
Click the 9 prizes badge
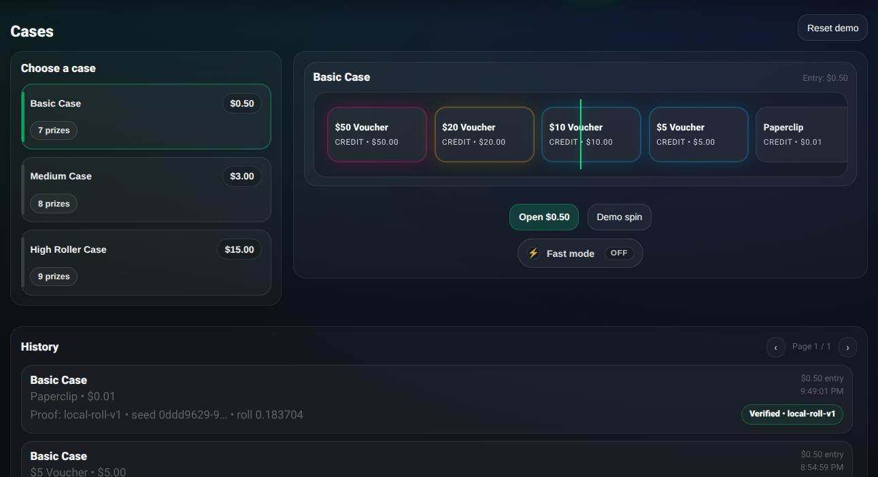tap(54, 277)
